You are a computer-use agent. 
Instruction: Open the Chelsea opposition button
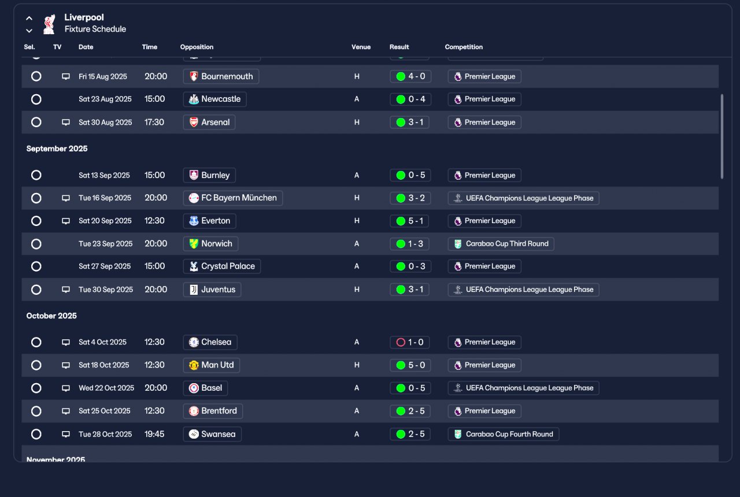(210, 342)
